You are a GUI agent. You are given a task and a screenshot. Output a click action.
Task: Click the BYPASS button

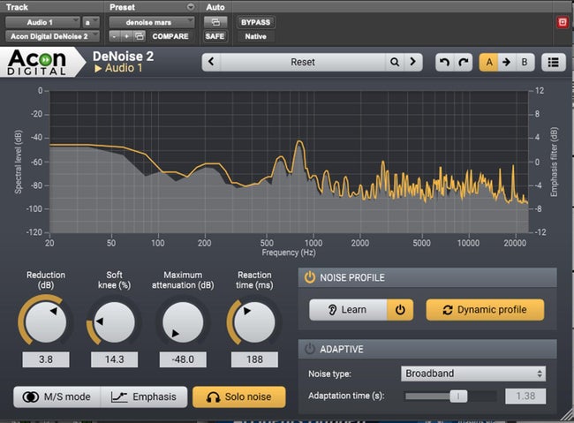click(x=255, y=22)
